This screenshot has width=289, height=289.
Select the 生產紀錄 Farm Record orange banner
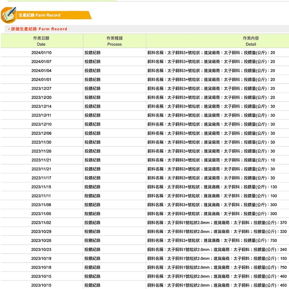pos(53,15)
